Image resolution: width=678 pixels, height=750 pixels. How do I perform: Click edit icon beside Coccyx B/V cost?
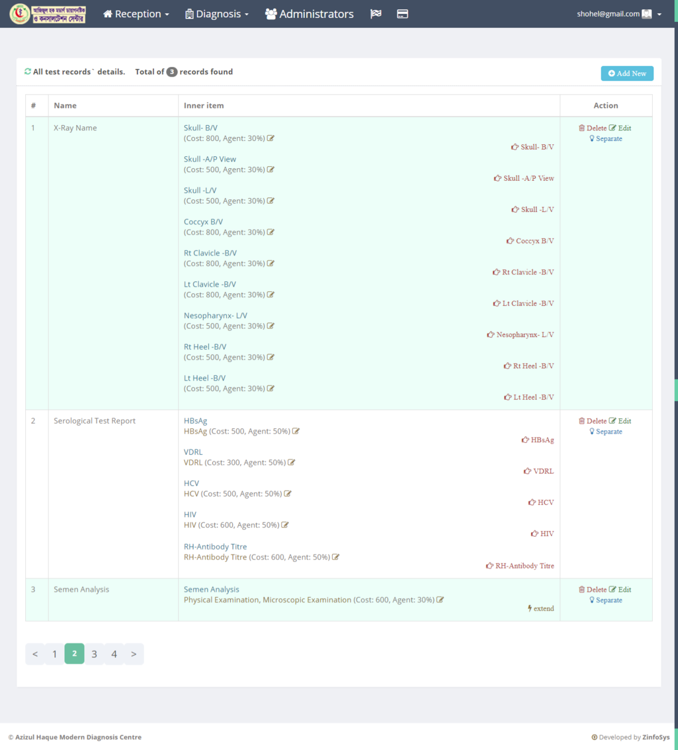(x=271, y=232)
